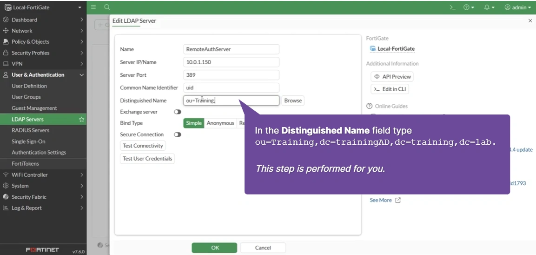
Task: Toggle favorite star on LDAP Servers
Action: click(x=81, y=120)
